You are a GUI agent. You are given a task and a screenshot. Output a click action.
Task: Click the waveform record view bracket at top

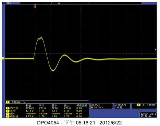[x=70, y=3]
